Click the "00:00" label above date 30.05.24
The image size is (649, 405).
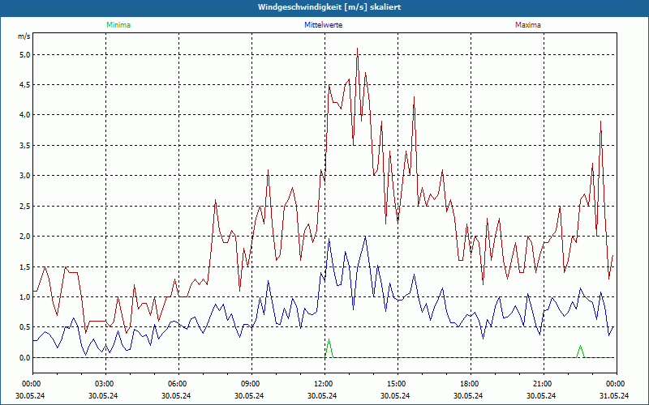coord(31,384)
